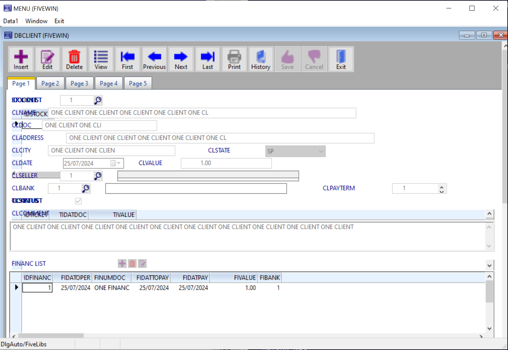Expand the CLSTATE dropdown showing SP

(x=321, y=151)
